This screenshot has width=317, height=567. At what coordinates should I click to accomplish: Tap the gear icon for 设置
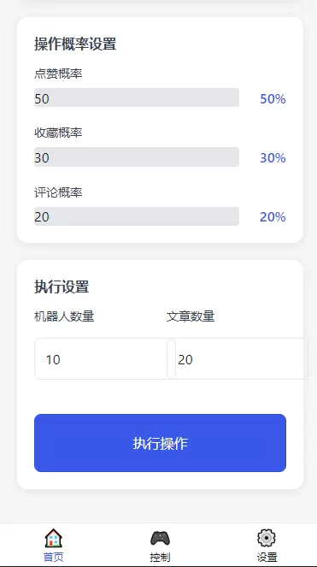pos(267,538)
